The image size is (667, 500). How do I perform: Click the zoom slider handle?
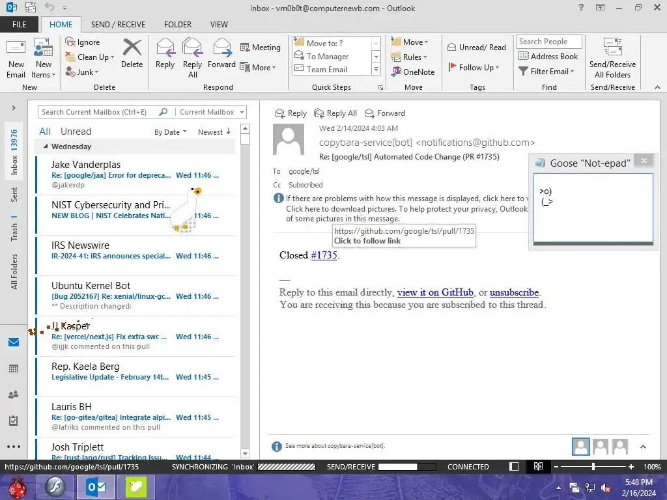pyautogui.click(x=593, y=466)
